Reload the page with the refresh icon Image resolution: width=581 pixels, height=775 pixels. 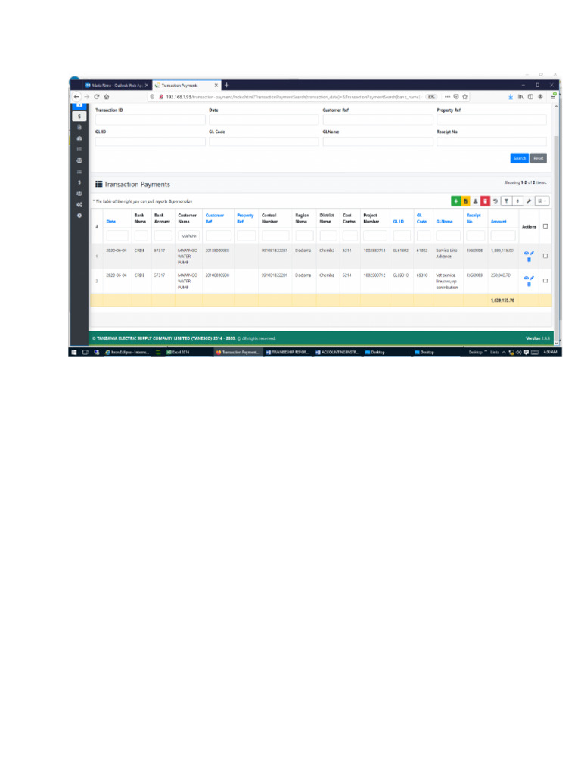point(97,97)
